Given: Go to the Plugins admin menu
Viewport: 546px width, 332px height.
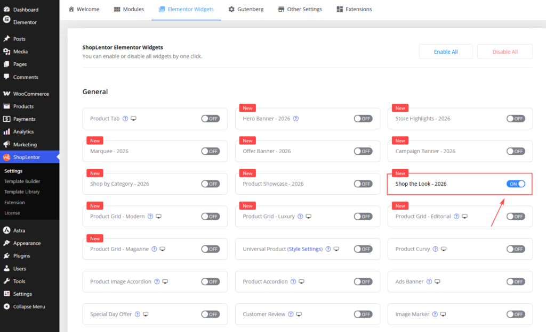Looking at the screenshot, I should (x=30, y=256).
